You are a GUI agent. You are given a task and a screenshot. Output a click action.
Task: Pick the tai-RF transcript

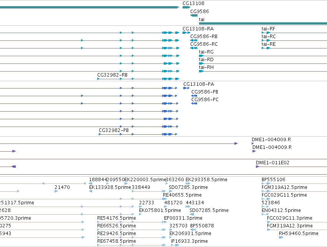click(x=268, y=29)
